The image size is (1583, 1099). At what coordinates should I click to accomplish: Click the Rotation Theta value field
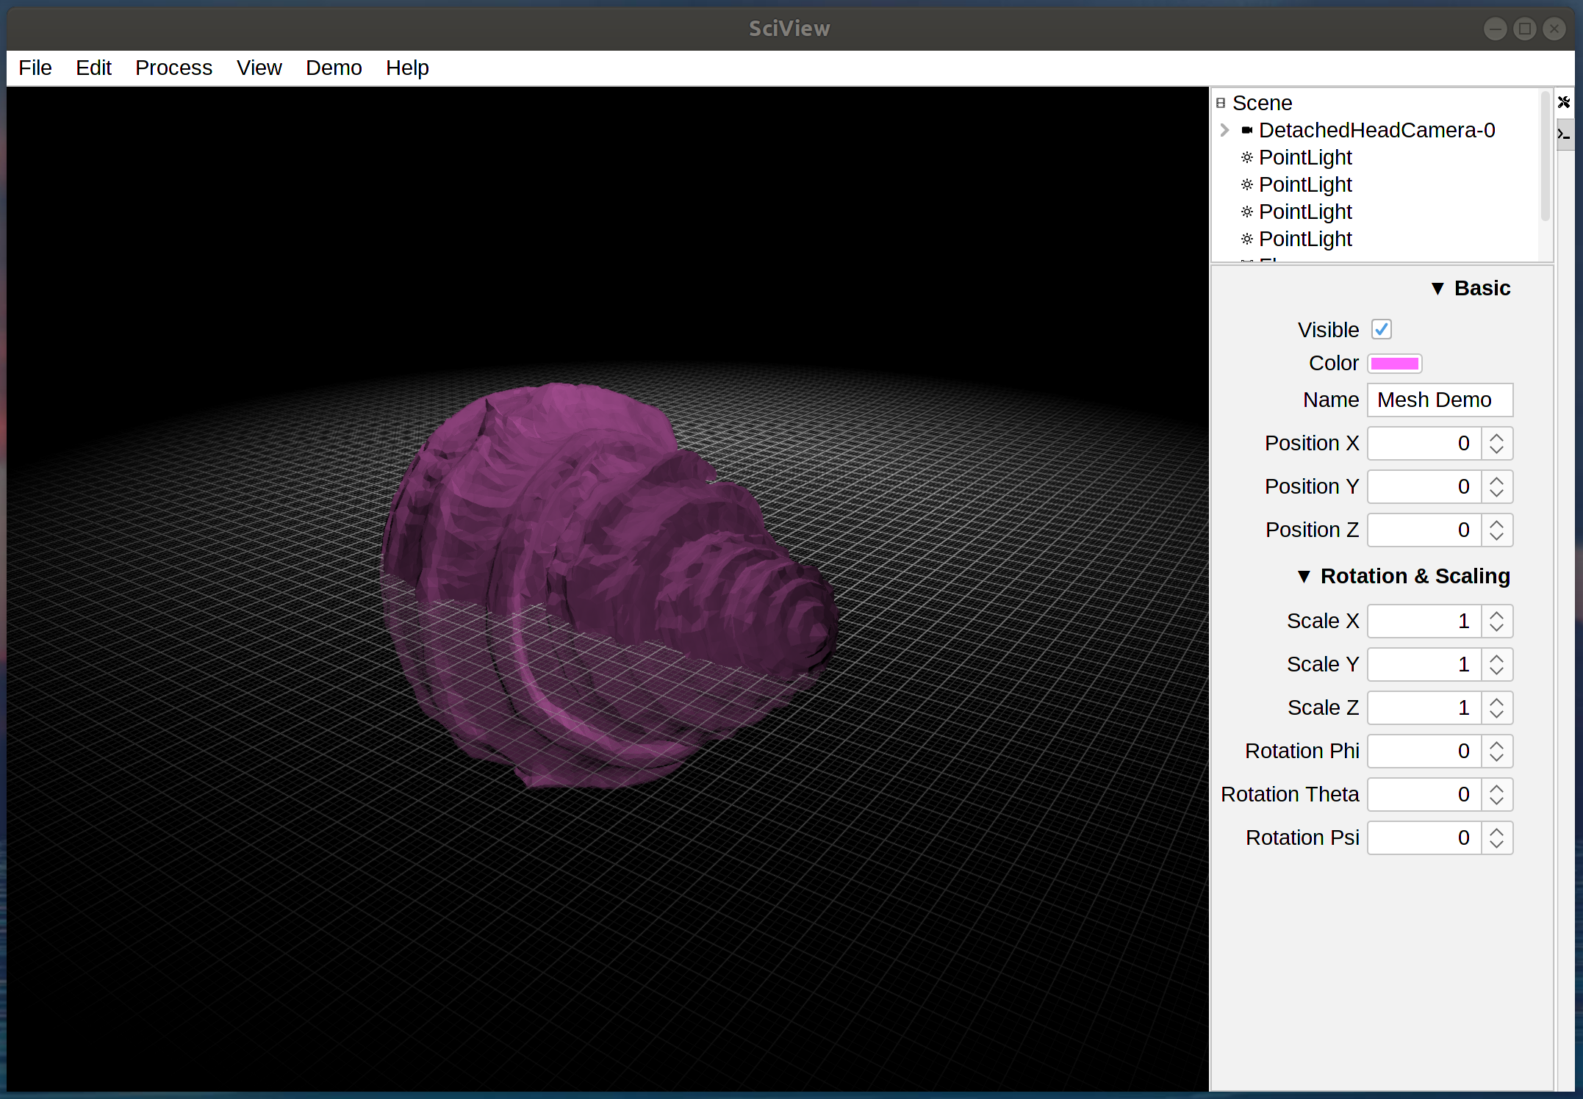1424,794
